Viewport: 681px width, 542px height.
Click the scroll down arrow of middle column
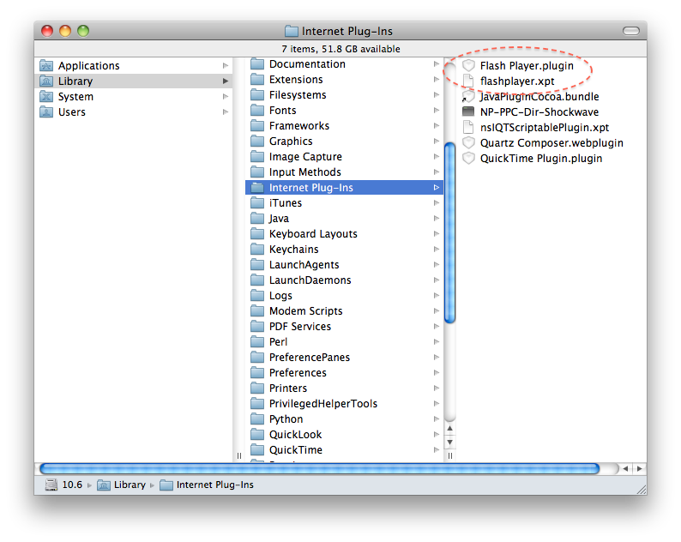pyautogui.click(x=450, y=443)
